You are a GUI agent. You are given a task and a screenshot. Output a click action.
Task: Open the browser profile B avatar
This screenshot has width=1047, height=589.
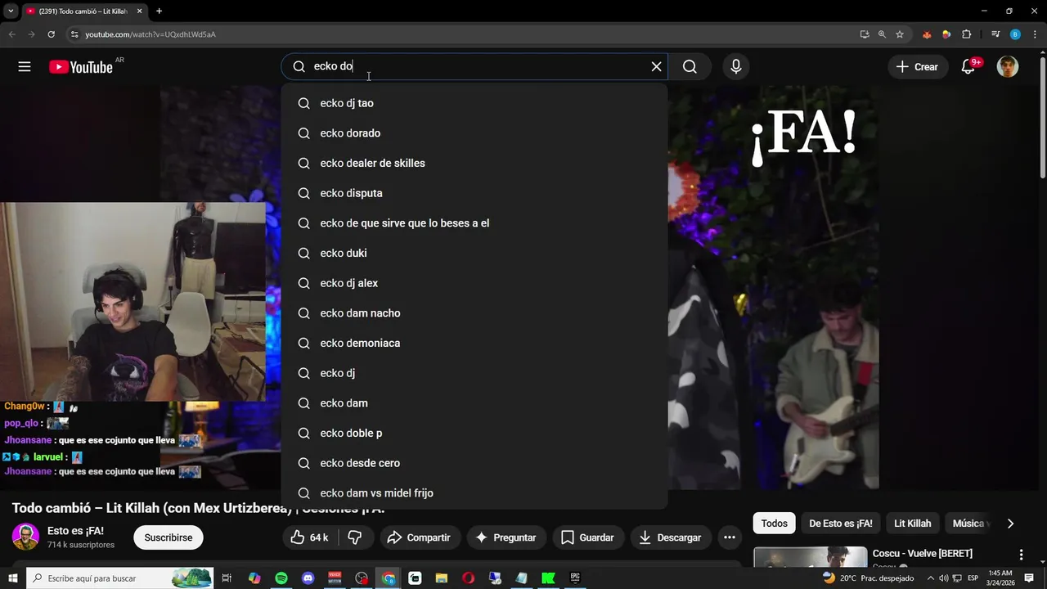1015,34
